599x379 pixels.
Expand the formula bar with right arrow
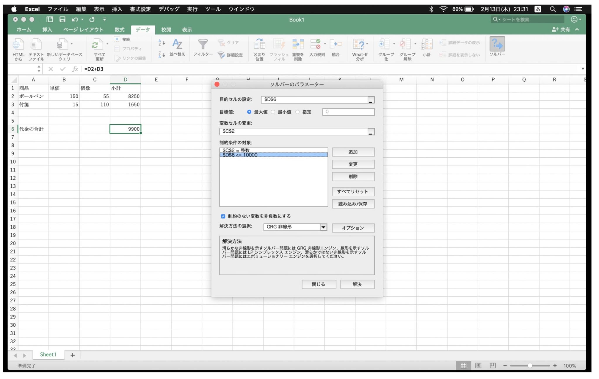(583, 69)
